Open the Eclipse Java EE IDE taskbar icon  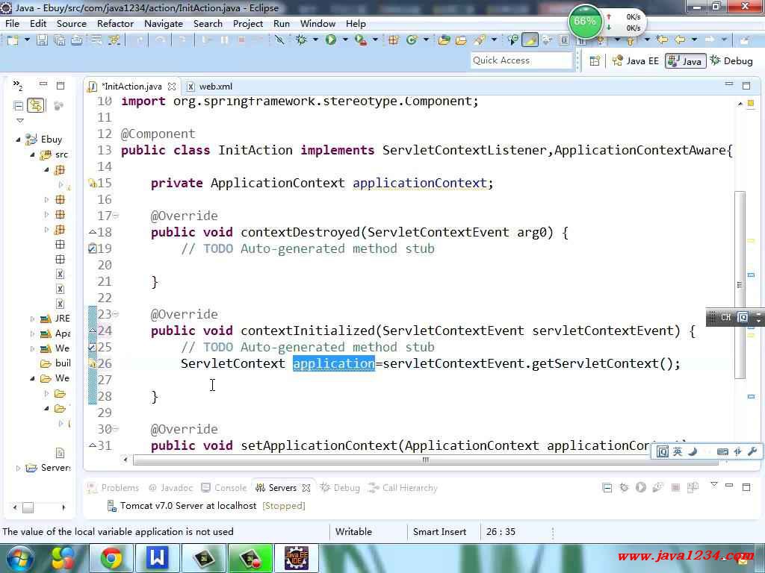[297, 558]
